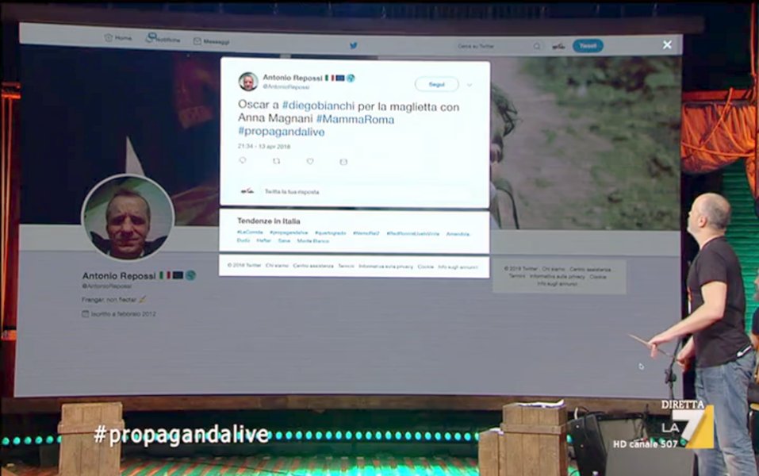This screenshot has width=759, height=476.
Task: Open #propagandalive hashtag in the tweet text
Action: click(282, 132)
